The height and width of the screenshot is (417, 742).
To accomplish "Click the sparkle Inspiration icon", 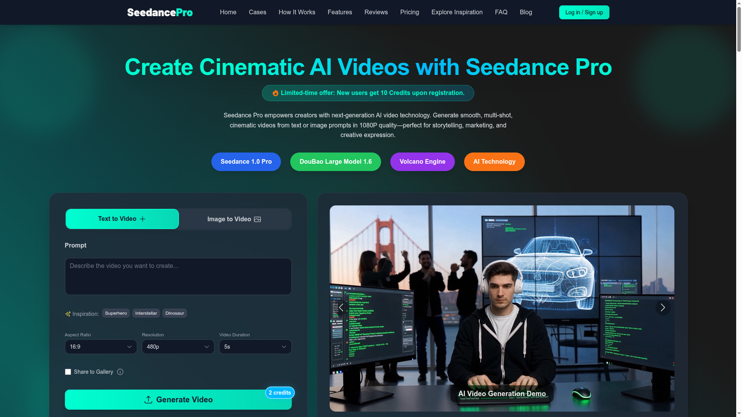I will pos(68,314).
